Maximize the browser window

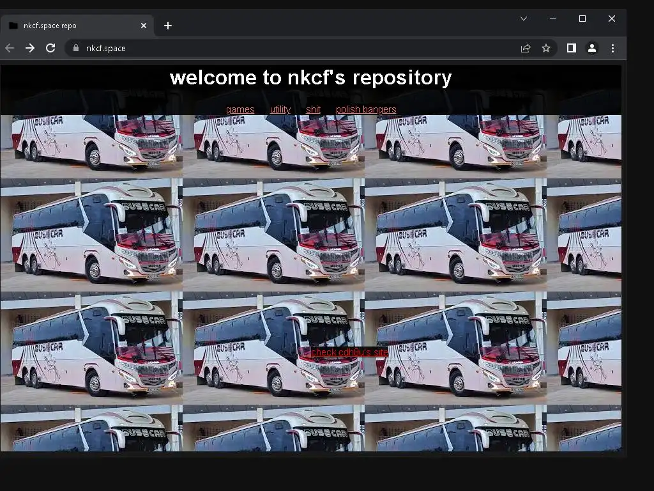coord(582,19)
